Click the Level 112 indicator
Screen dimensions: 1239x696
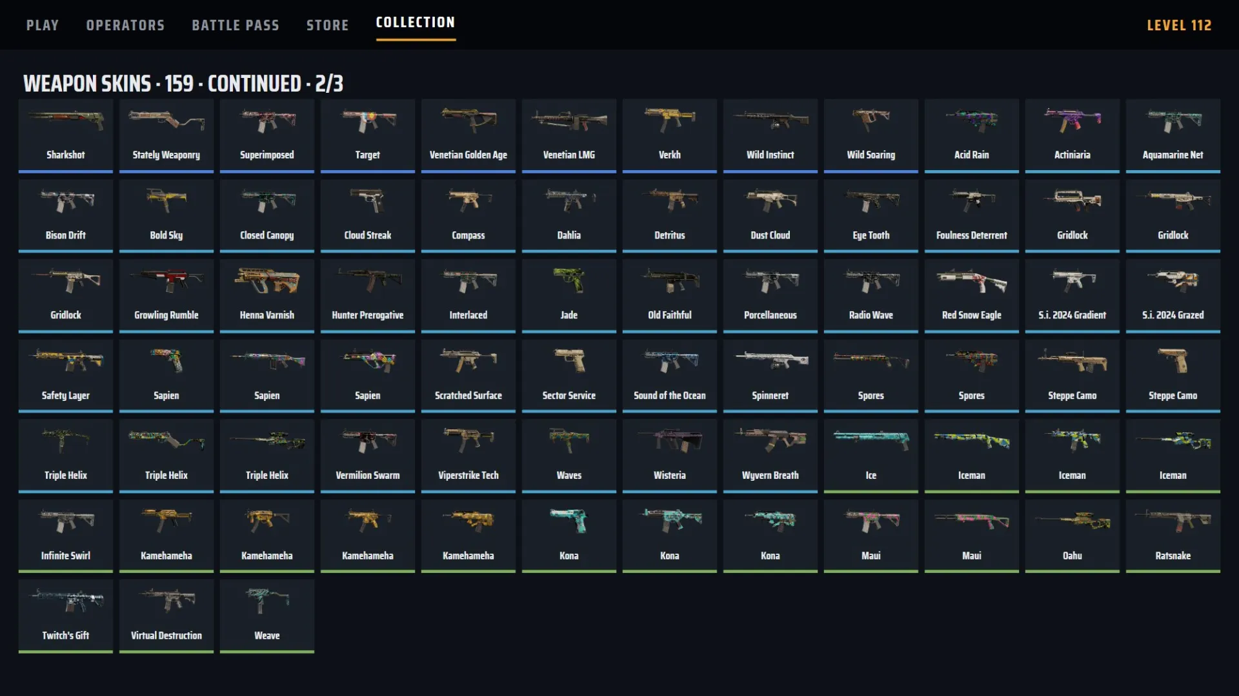(1179, 25)
